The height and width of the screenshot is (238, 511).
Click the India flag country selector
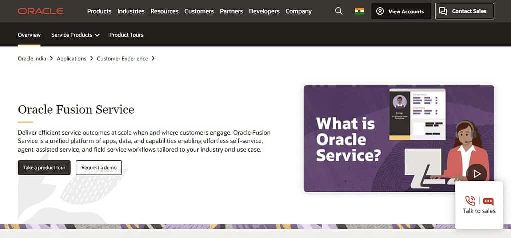pyautogui.click(x=359, y=11)
